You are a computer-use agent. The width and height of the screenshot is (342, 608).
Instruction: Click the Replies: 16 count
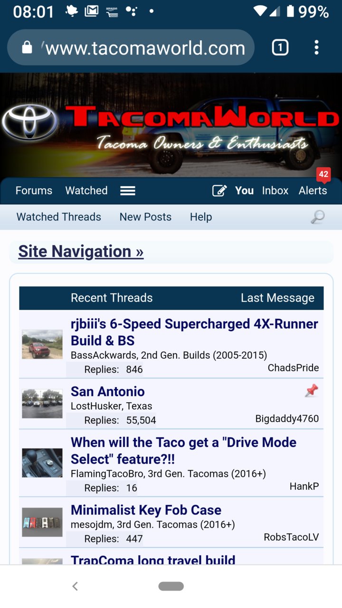pyautogui.click(x=110, y=488)
